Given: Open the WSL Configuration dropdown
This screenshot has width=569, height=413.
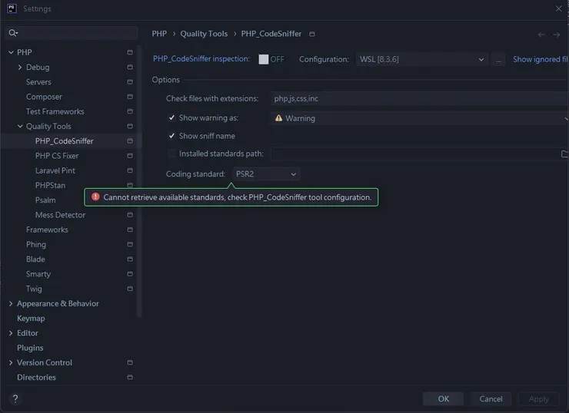Looking at the screenshot, I should coord(422,60).
